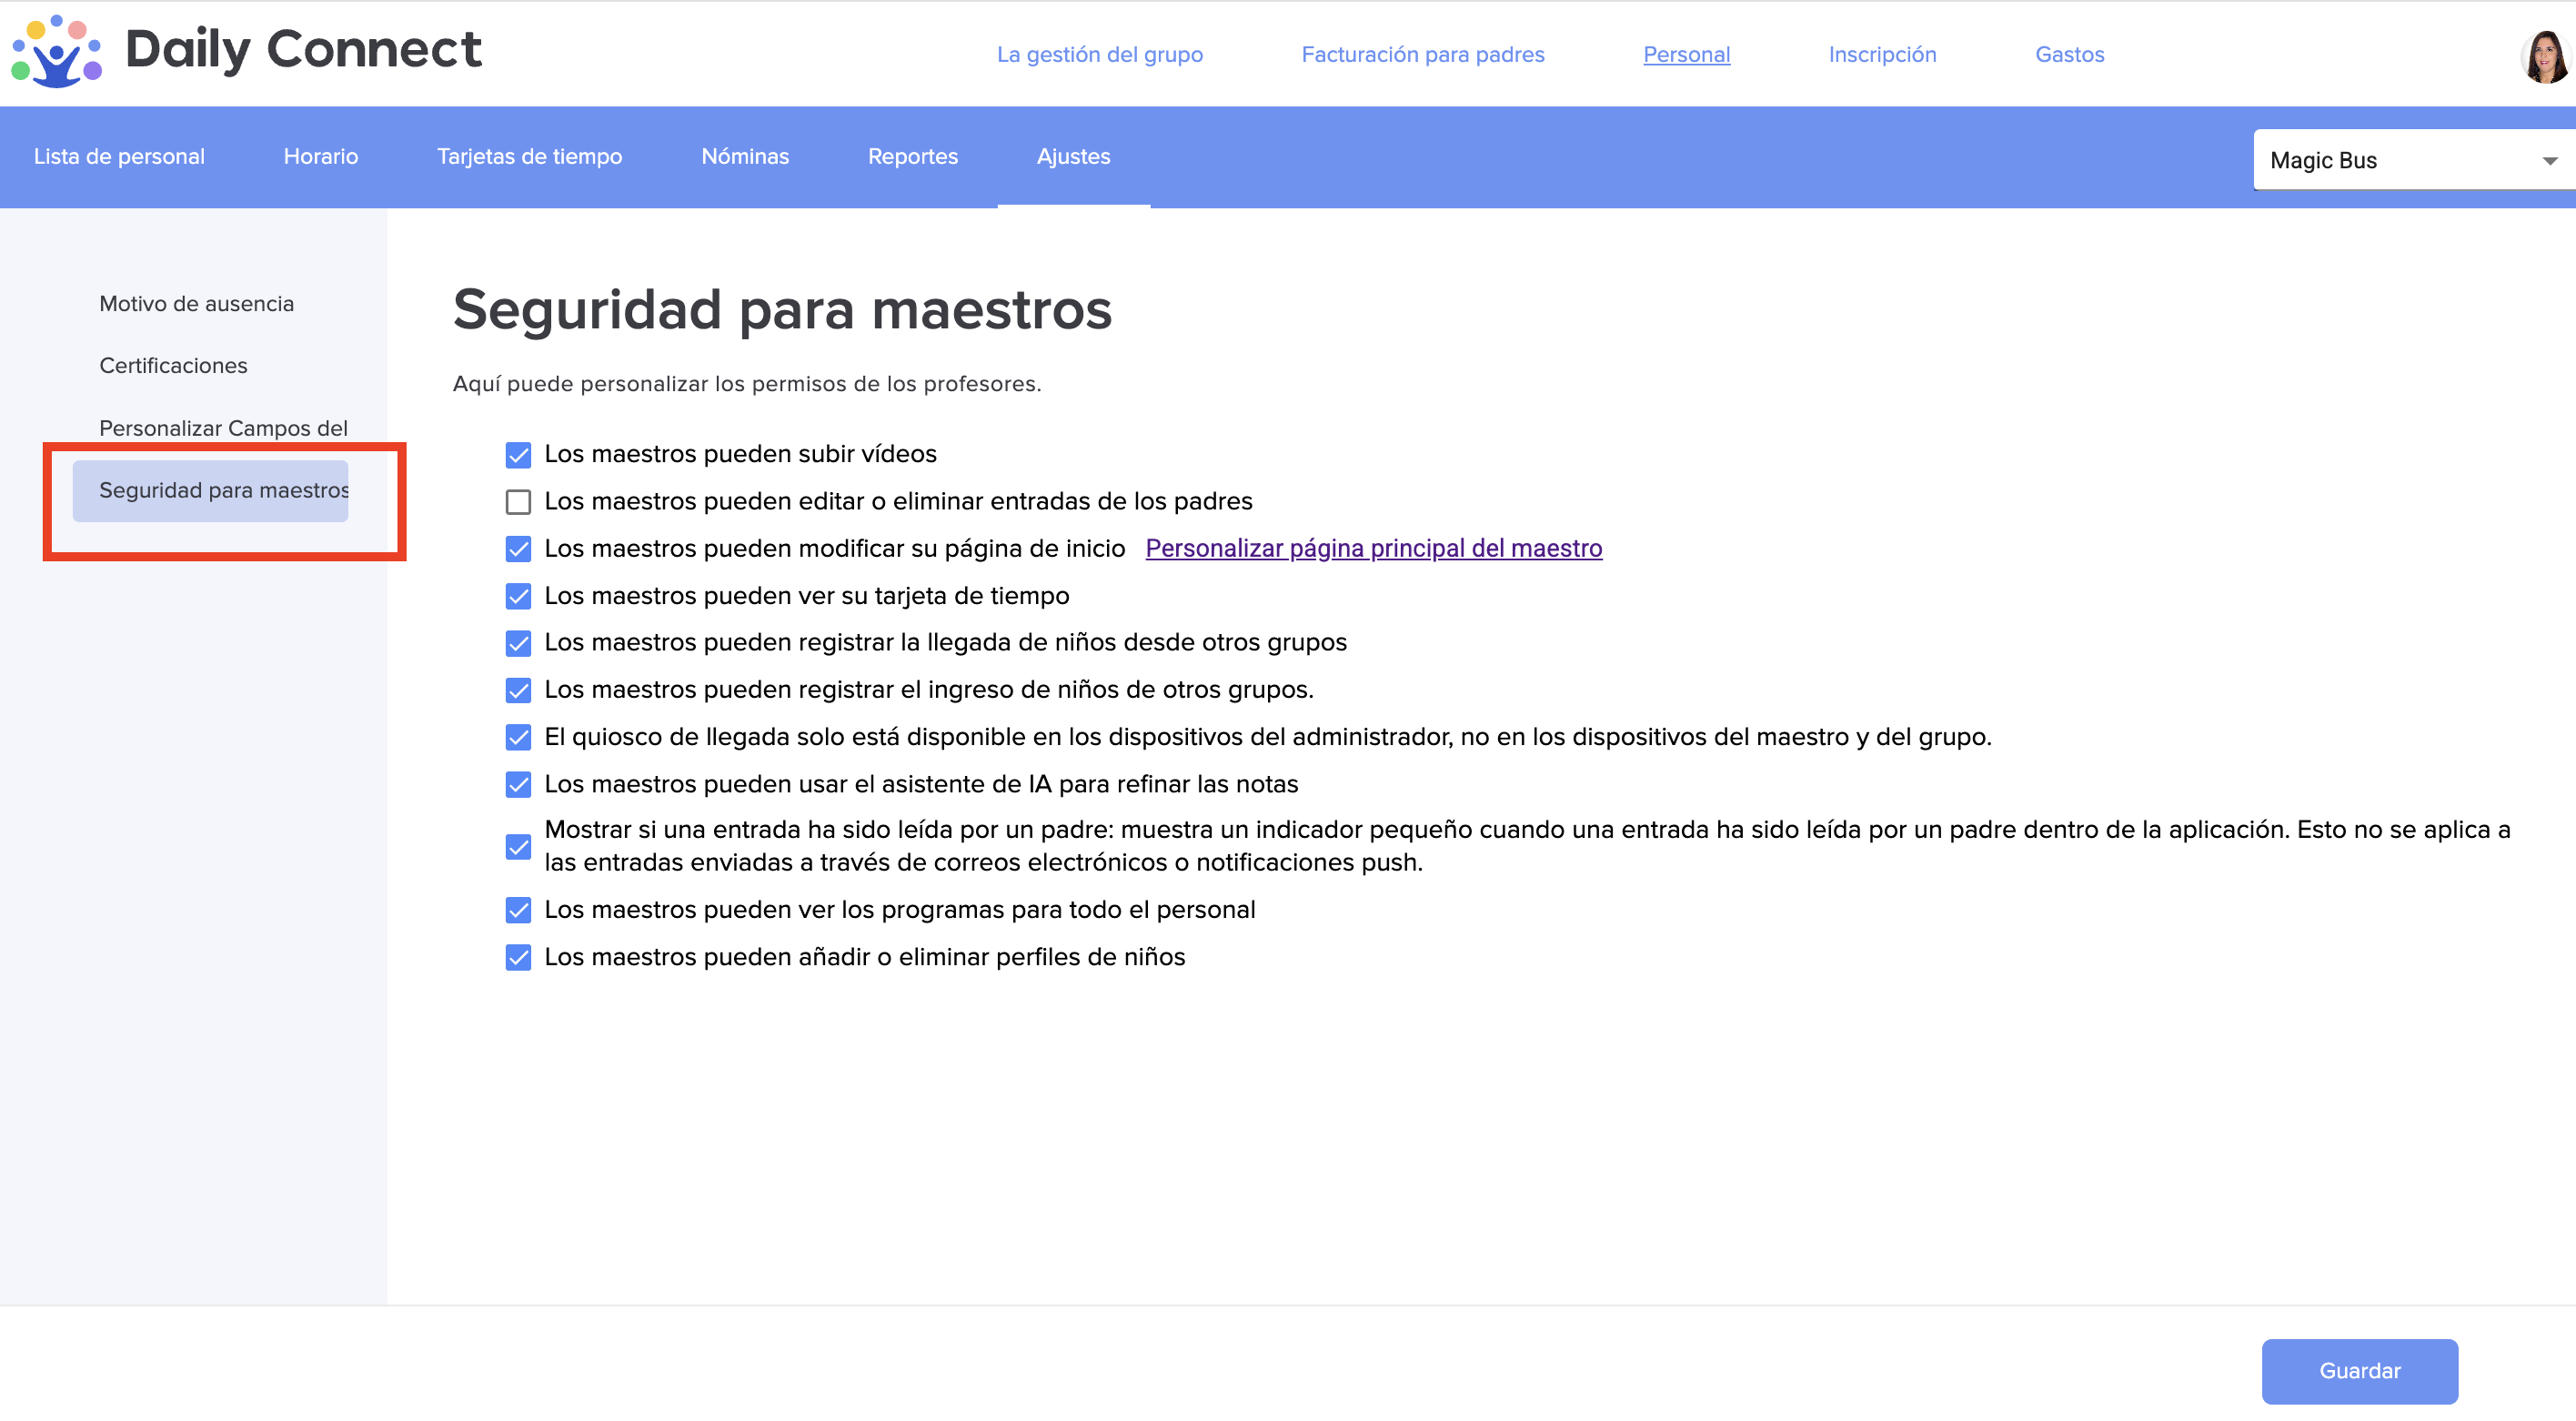Enable teachers editing parent entries checkbox
The image size is (2576, 1421).
point(518,502)
